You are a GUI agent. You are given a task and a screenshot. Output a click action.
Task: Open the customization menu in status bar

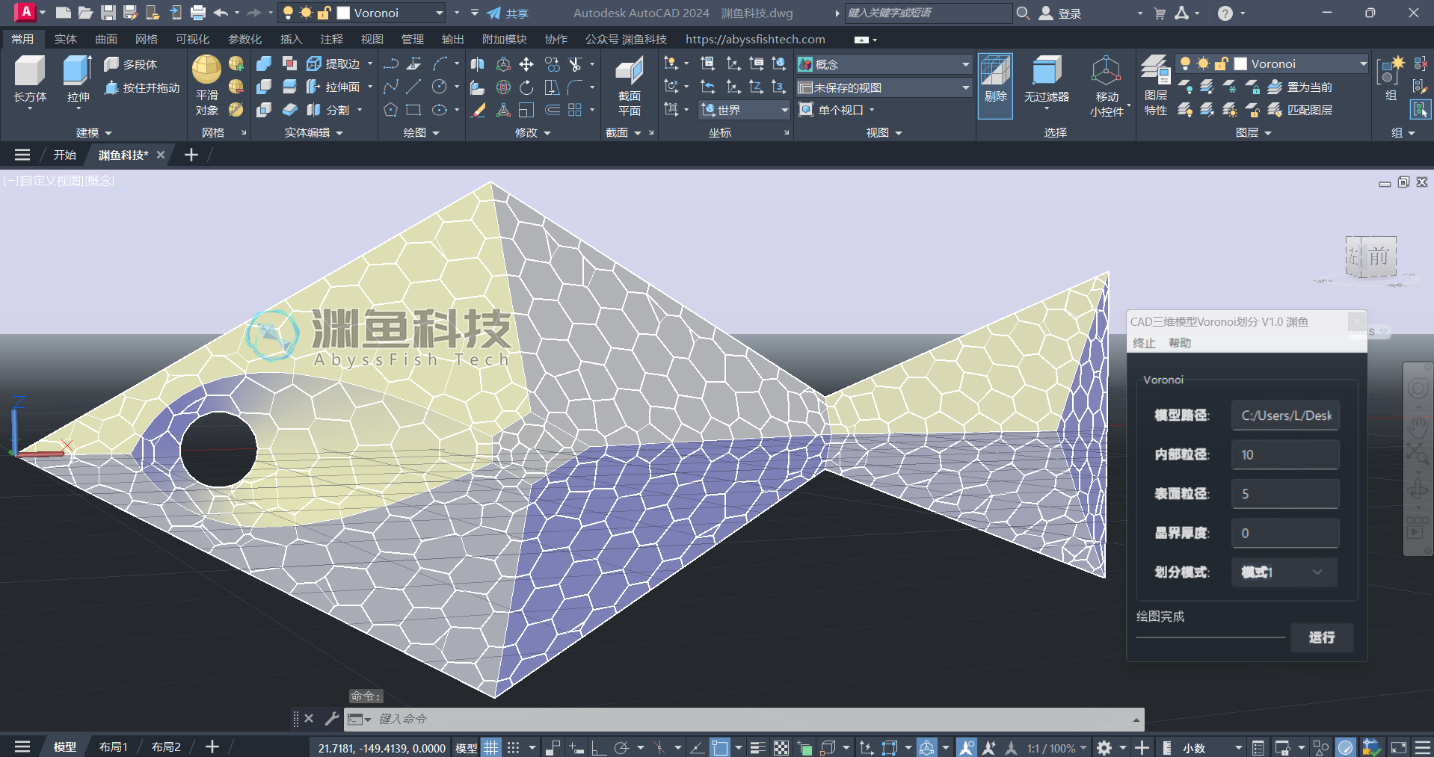coord(1423,747)
